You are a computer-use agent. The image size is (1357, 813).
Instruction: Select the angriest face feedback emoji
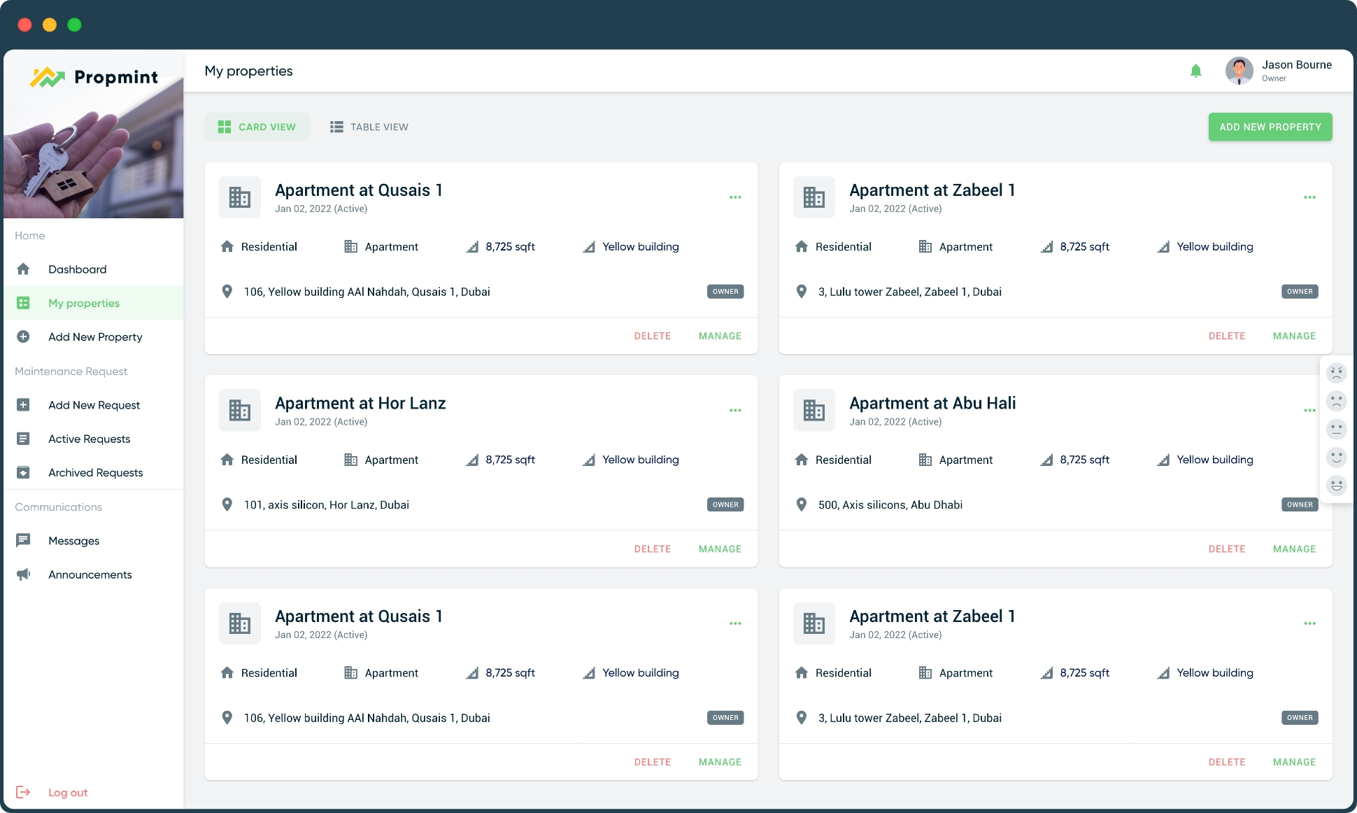coord(1336,373)
